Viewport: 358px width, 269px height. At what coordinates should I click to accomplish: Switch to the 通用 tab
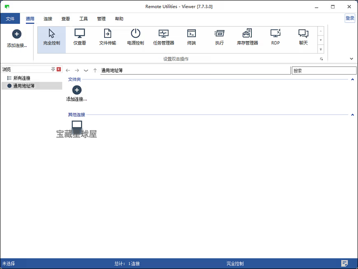(x=30, y=19)
